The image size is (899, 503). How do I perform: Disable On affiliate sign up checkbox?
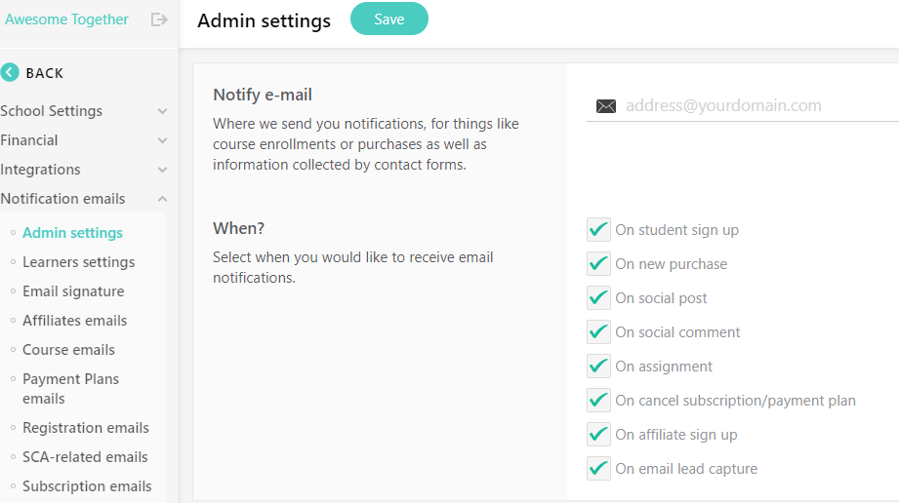pos(598,435)
